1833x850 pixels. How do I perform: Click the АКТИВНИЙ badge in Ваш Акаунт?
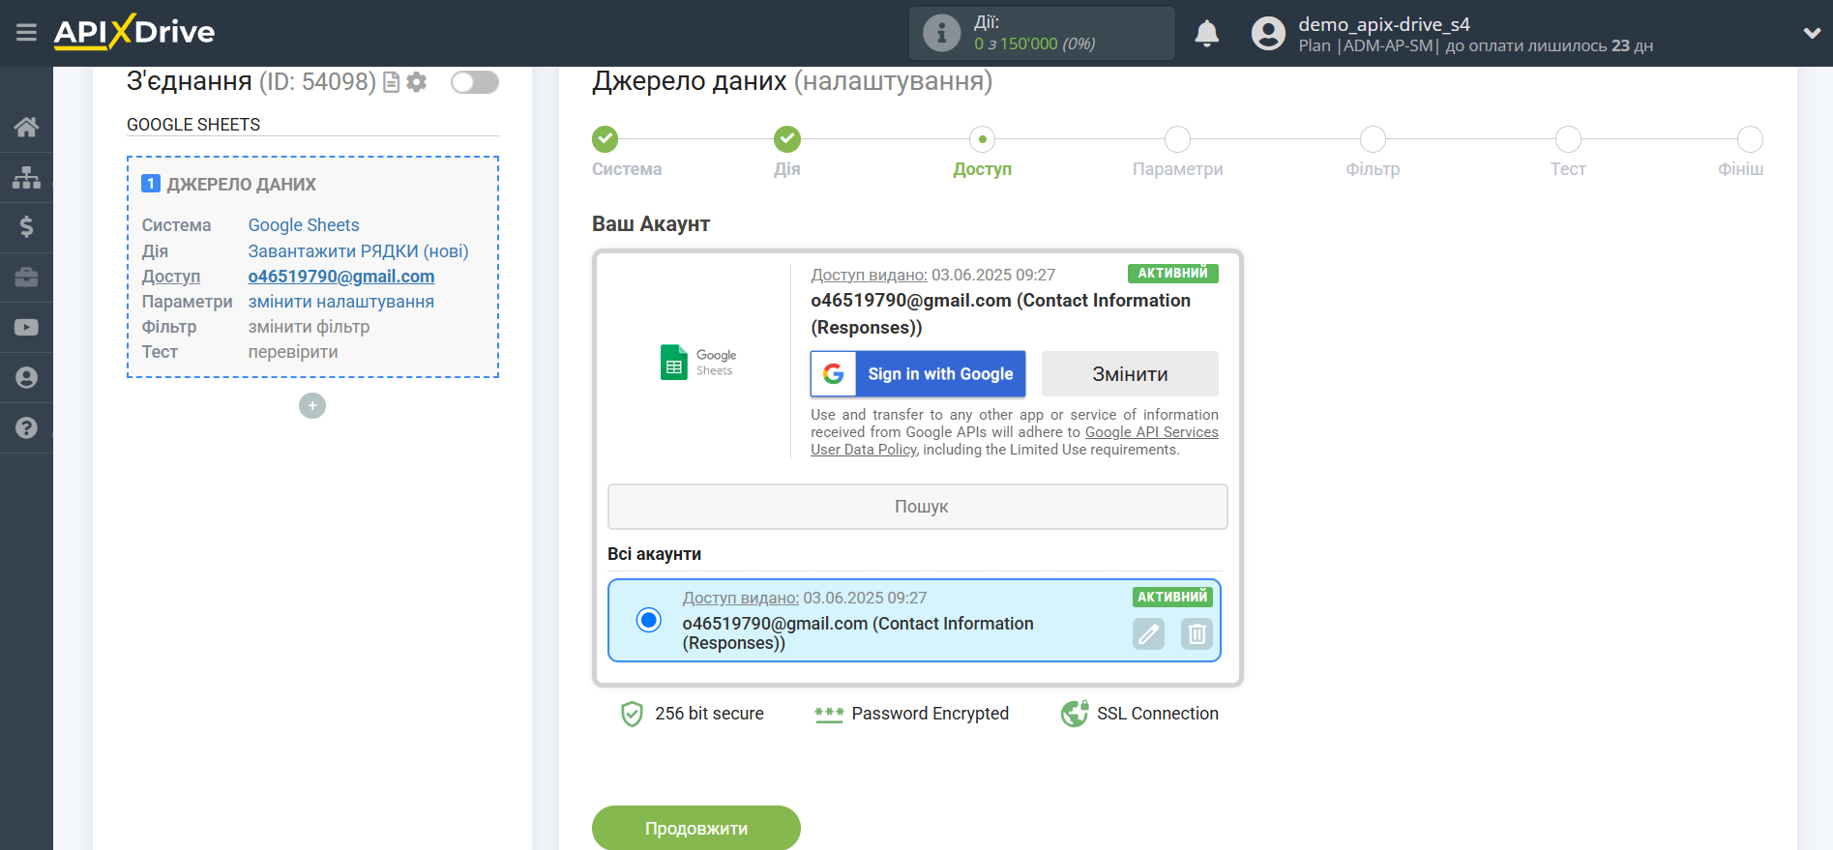coord(1172,274)
